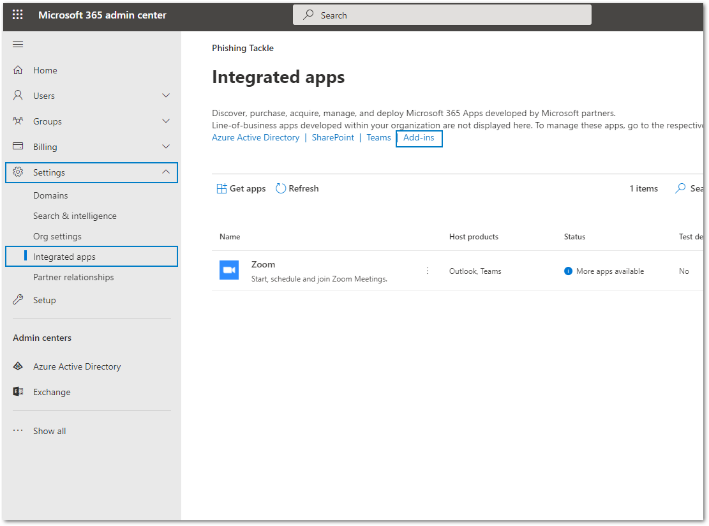The image size is (709, 526).
Task: Select Integrated apps in the sidebar
Action: coord(91,257)
